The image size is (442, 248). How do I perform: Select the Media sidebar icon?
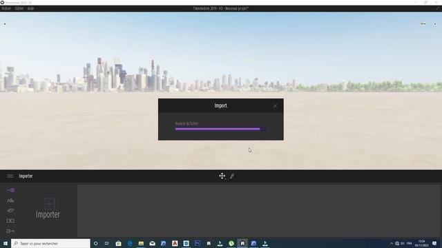click(11, 220)
